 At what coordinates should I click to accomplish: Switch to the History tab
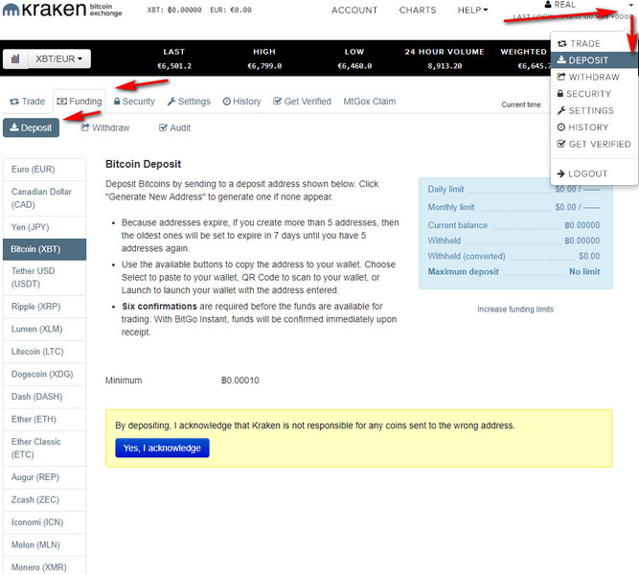(x=242, y=102)
